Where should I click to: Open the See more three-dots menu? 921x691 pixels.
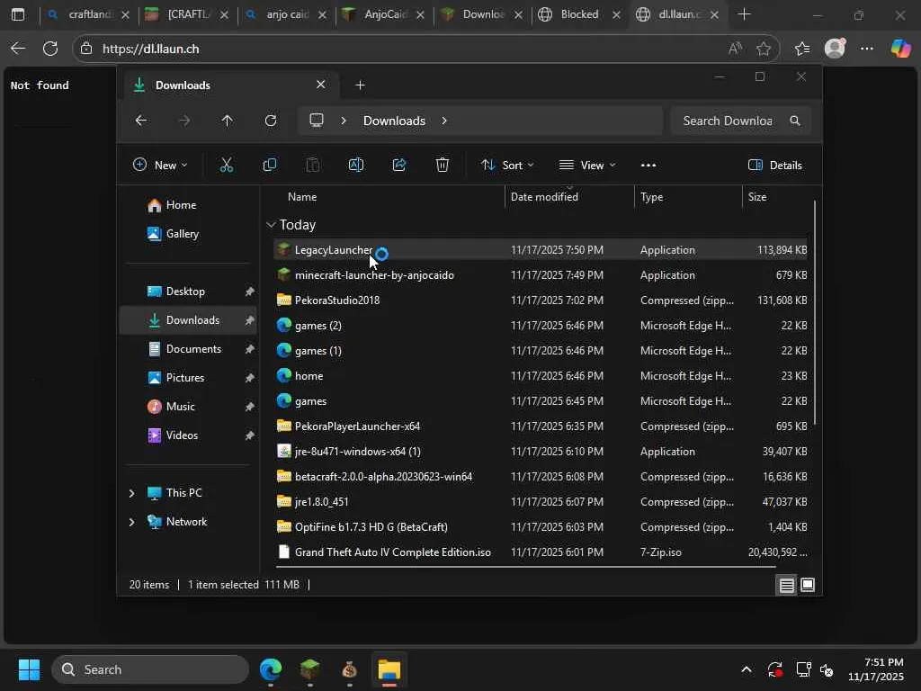(x=648, y=165)
